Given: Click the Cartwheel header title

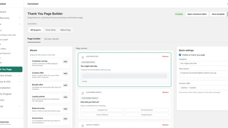Looking at the screenshot, I should tap(33, 4).
